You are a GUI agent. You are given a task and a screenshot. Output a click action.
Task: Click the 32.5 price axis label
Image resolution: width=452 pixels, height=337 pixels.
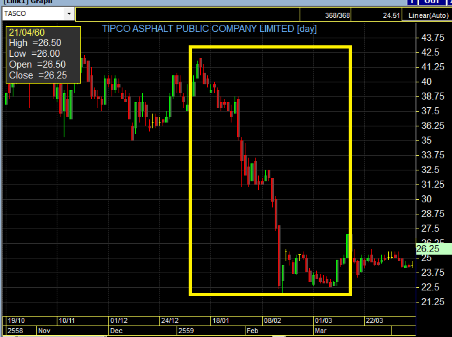pyautogui.click(x=430, y=170)
